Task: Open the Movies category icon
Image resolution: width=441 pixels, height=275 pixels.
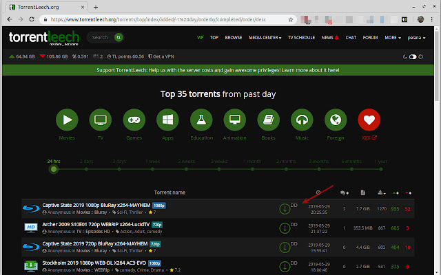Action: pyautogui.click(x=67, y=120)
